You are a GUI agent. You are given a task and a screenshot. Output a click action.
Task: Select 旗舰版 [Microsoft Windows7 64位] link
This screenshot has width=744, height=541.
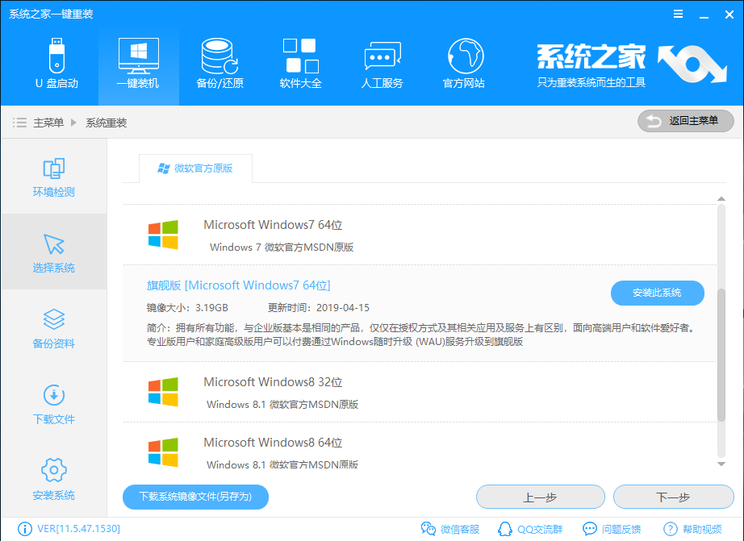click(239, 285)
